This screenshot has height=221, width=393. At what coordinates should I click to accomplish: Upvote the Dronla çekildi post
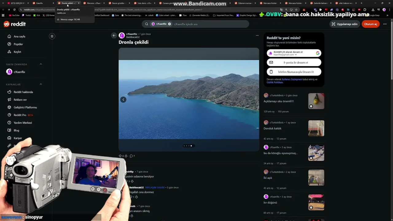click(x=120, y=156)
